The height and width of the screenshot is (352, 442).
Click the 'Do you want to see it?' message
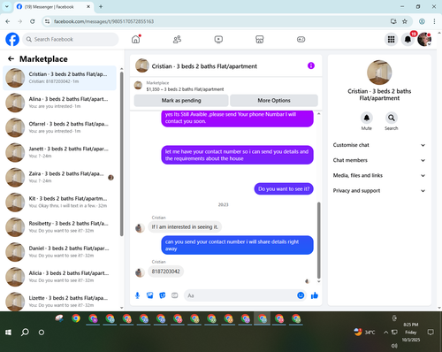pos(284,188)
